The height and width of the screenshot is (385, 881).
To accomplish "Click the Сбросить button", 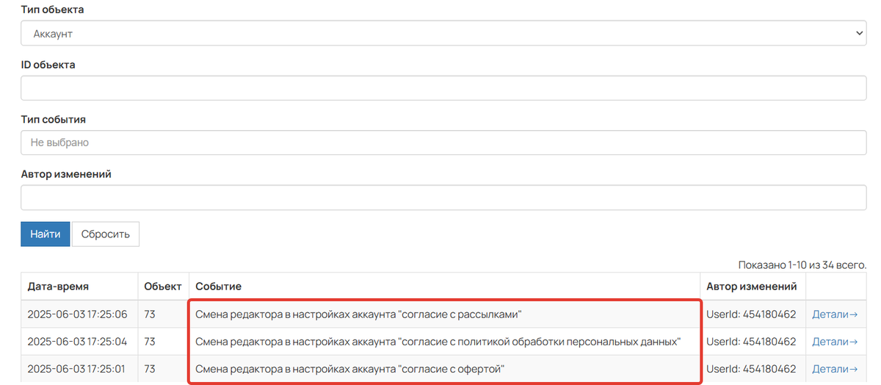I will coord(106,234).
